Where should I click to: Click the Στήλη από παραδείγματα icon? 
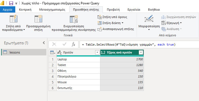(x=13, y=19)
